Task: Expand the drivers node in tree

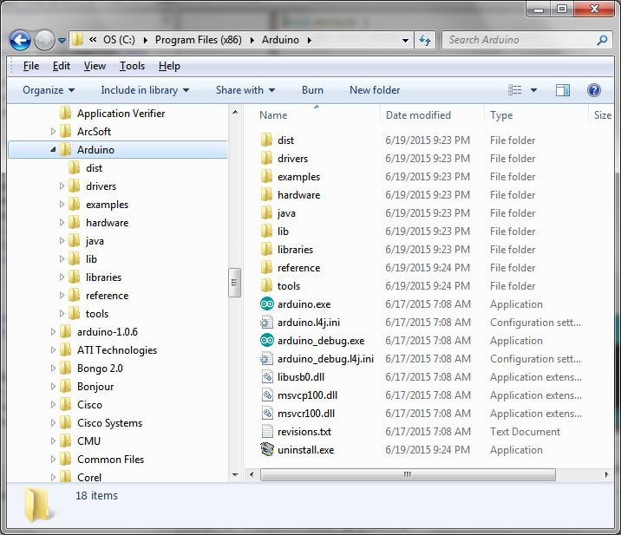Action: coord(62,186)
